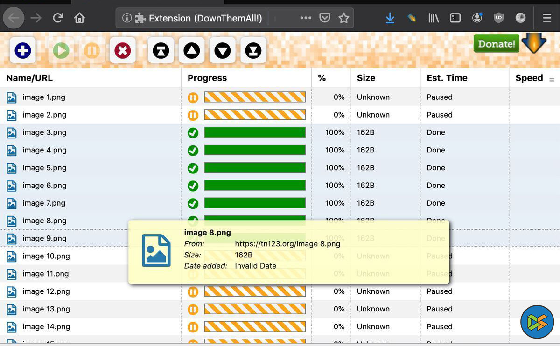Click the blue Add download plus icon
This screenshot has height=346, width=560.
pyautogui.click(x=22, y=50)
